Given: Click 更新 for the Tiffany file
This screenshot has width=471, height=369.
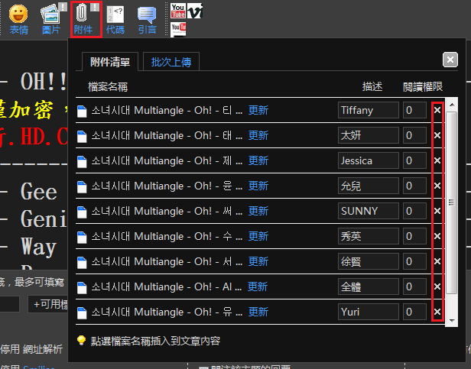Looking at the screenshot, I should point(258,110).
